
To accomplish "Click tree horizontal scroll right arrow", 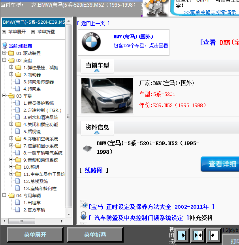I will (62, 221).
